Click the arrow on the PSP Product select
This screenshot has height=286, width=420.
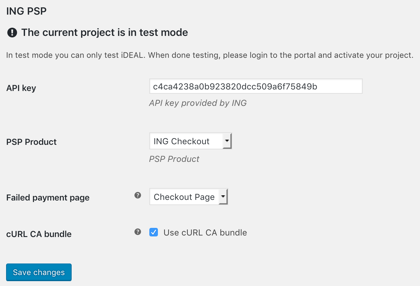(227, 141)
